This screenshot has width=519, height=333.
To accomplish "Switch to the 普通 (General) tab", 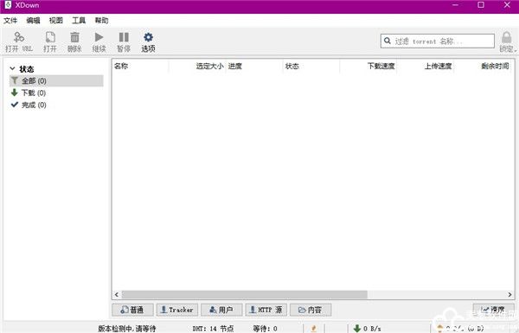I will click(132, 310).
